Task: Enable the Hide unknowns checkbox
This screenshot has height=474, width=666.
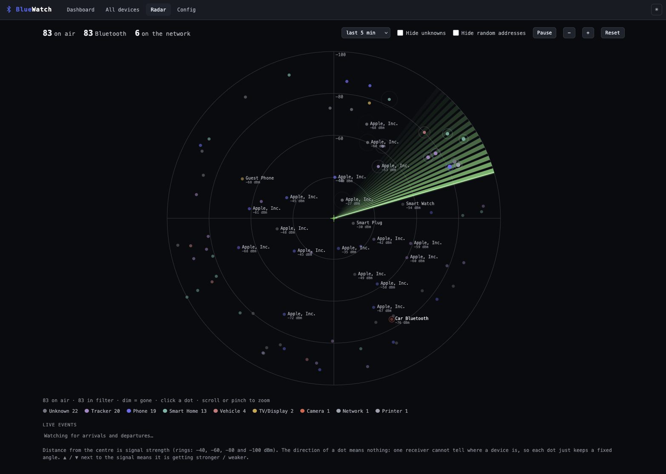Action: (400, 33)
